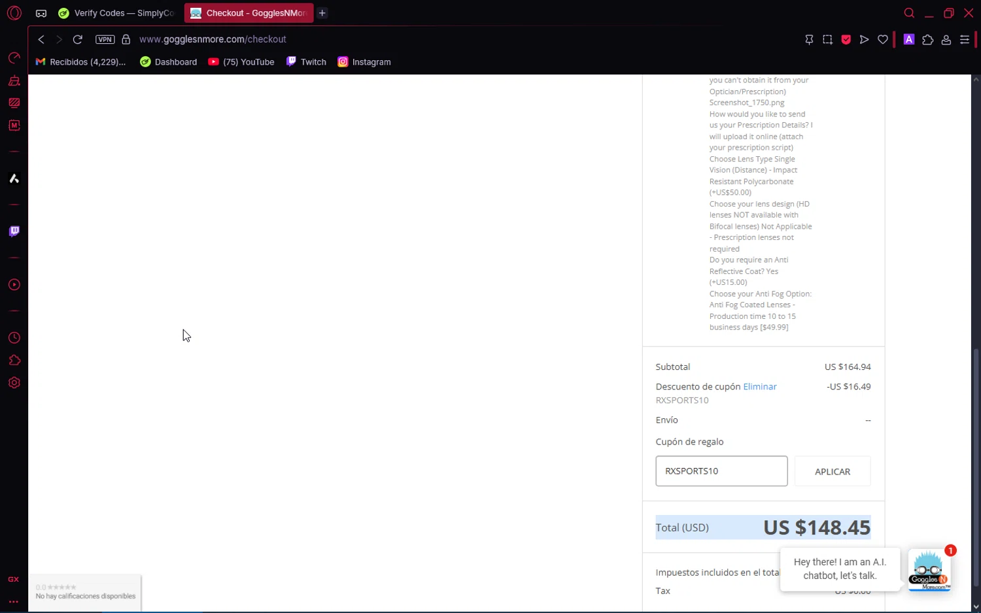Open GX Cleaner sidebar icon
The width and height of the screenshot is (981, 613).
pos(14,81)
